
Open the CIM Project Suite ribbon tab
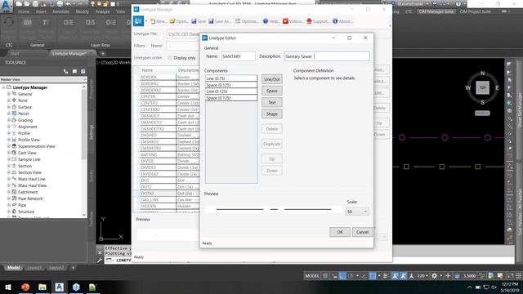[475, 11]
